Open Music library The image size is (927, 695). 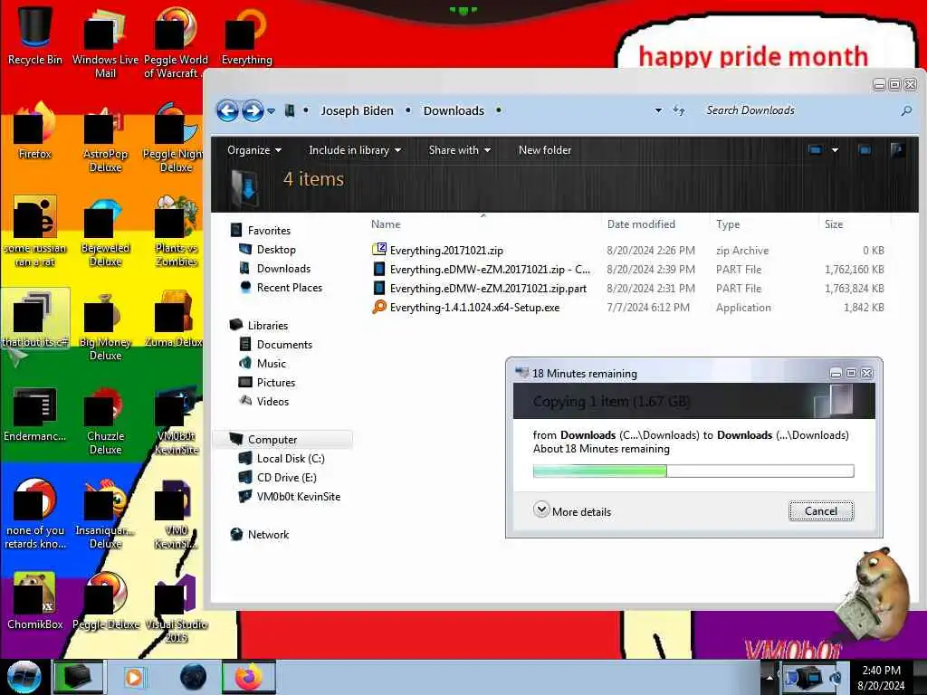pos(272,364)
